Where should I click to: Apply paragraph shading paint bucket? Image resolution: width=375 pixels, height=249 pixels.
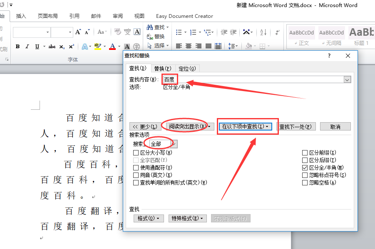click(x=248, y=46)
